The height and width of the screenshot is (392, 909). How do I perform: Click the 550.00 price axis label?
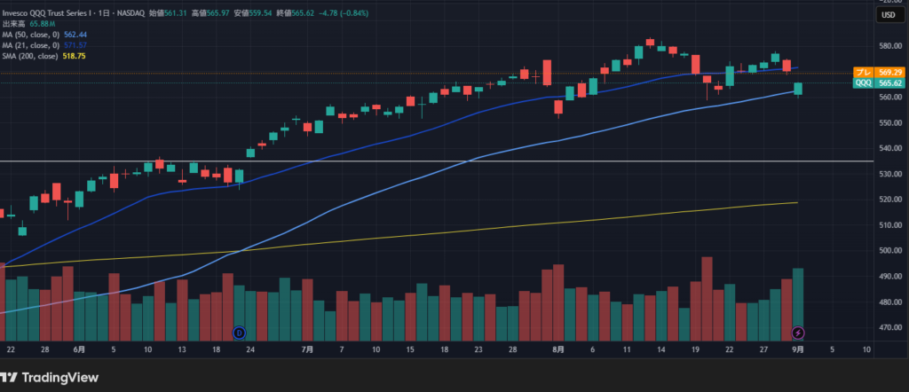[890, 122]
